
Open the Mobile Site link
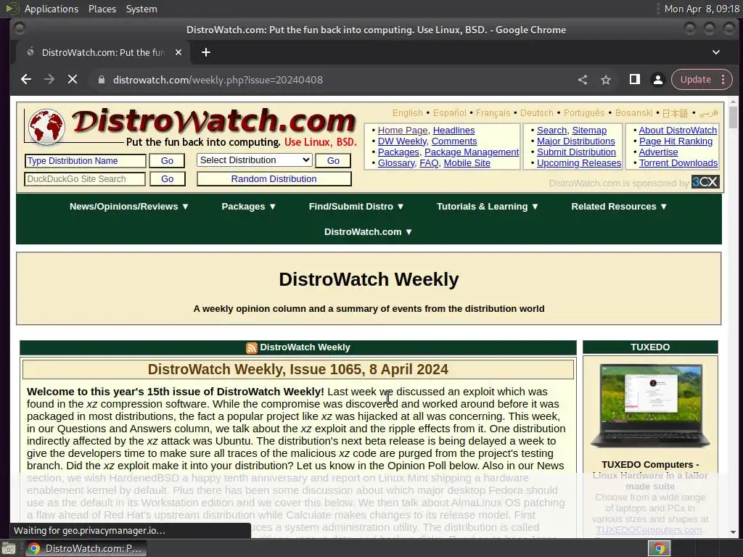click(x=467, y=163)
